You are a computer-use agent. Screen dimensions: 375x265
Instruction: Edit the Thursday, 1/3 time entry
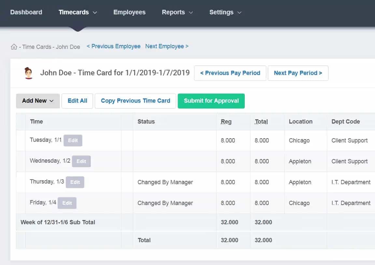point(75,182)
